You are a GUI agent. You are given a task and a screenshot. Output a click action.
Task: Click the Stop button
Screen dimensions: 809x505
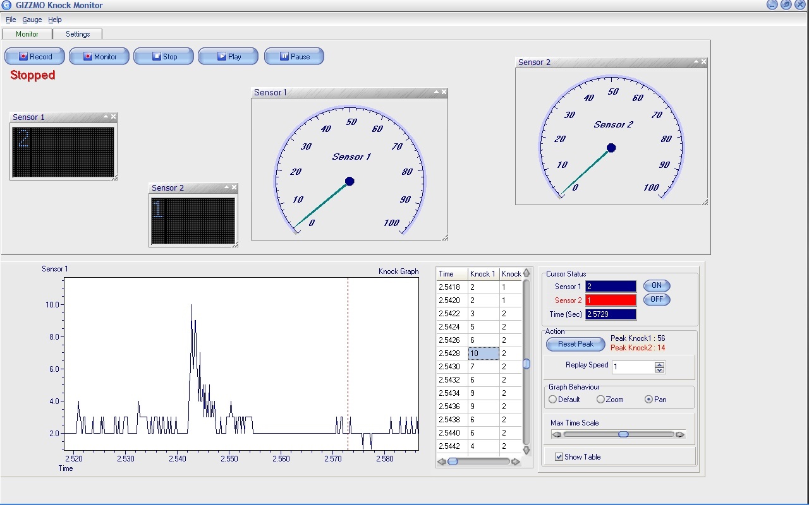click(164, 56)
